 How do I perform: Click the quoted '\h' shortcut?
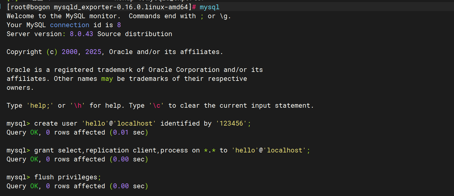[77, 106]
